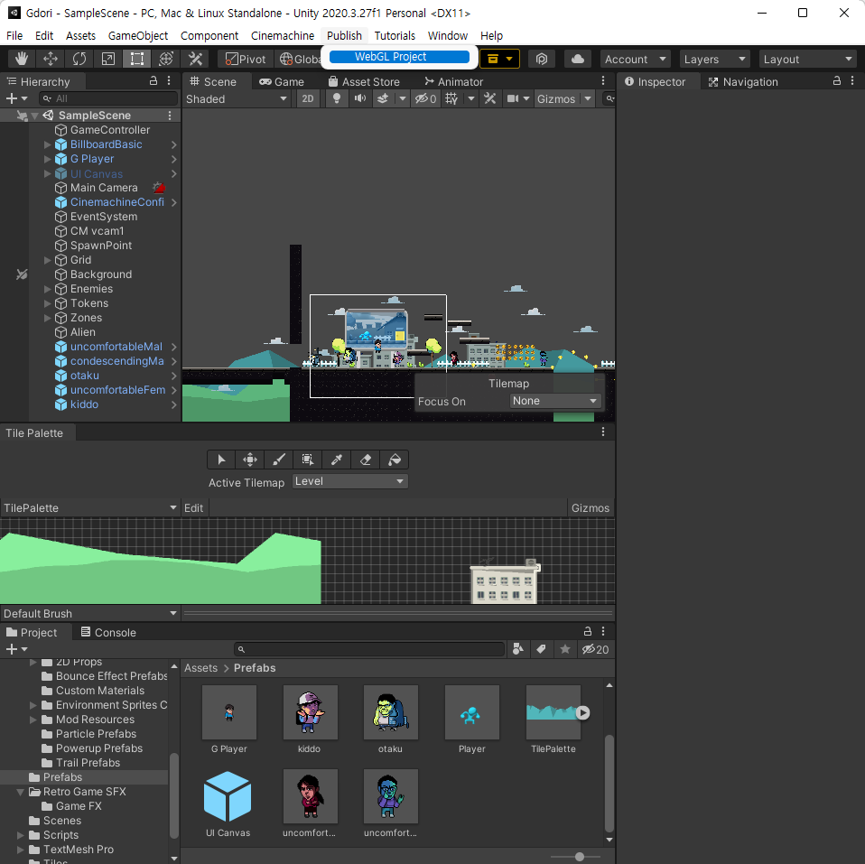This screenshot has height=864, width=865.
Task: Toggle lock on the Inspector panel
Action: (837, 80)
